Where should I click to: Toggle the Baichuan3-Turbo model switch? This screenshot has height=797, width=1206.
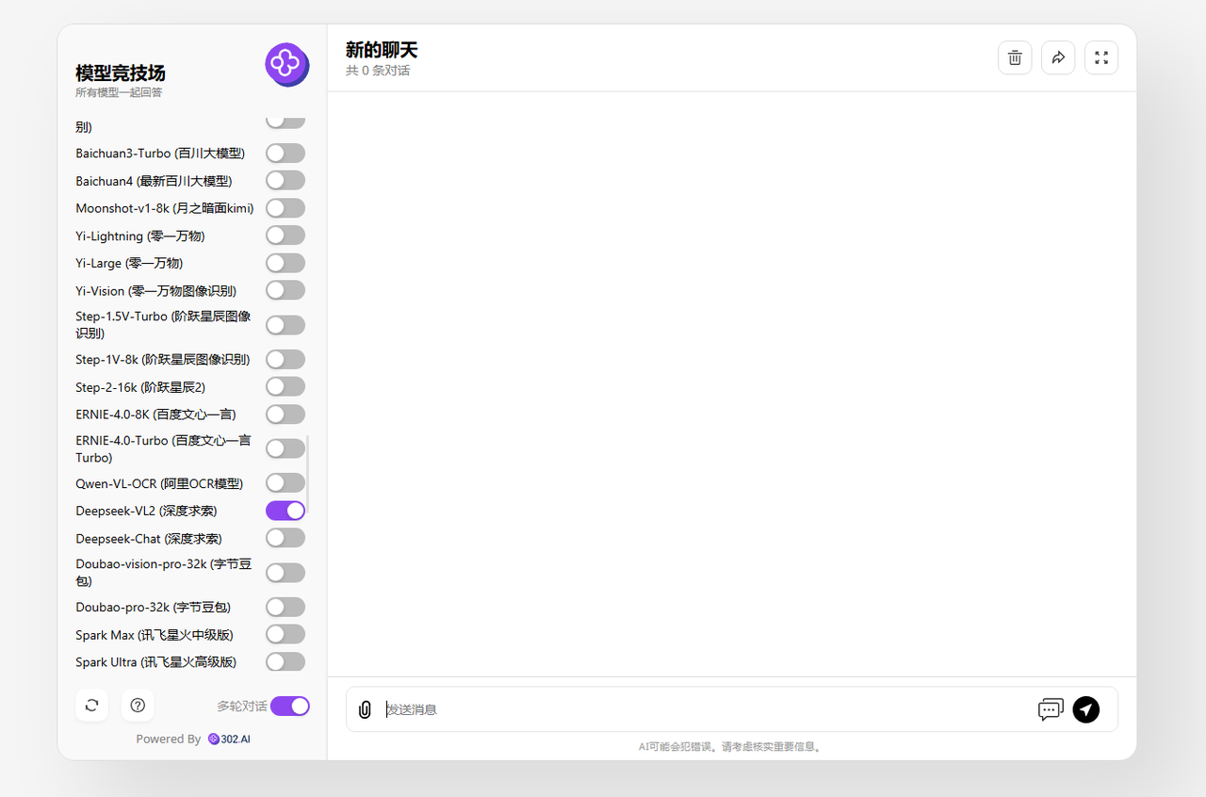pyautogui.click(x=285, y=154)
